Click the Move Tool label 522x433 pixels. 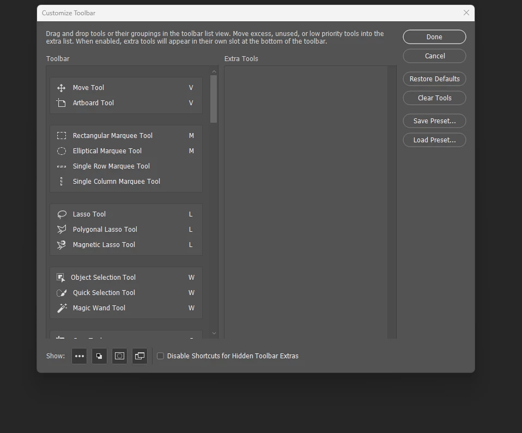click(89, 88)
